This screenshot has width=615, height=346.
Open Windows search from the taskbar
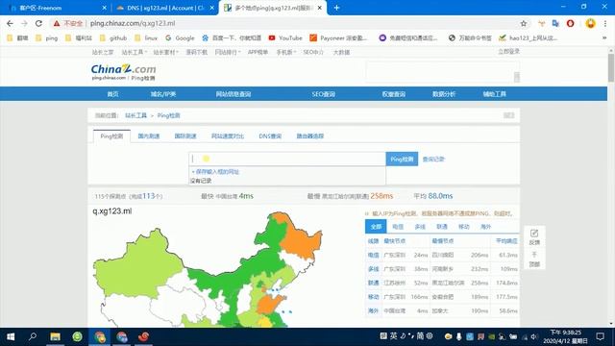point(33,336)
